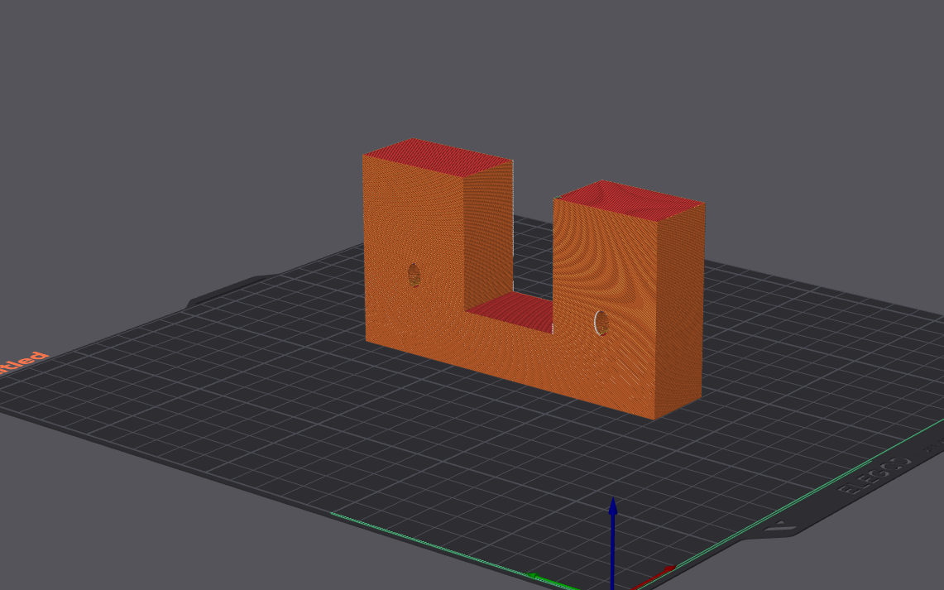Pick the red top surface of the taller left tower
The width and height of the screenshot is (944, 590).
coord(438,156)
